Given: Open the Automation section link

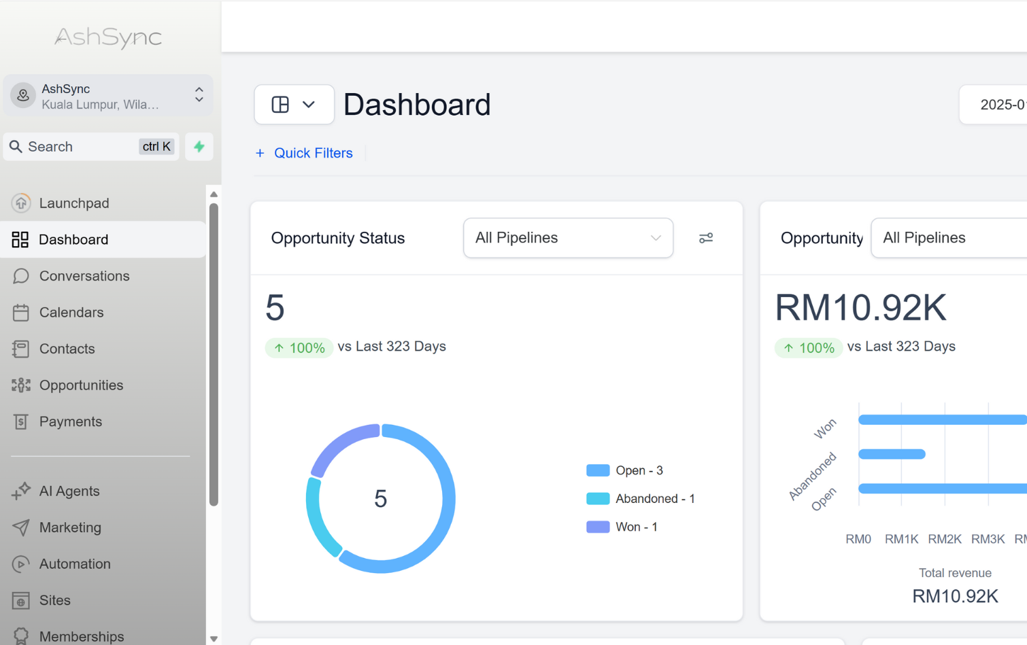Looking at the screenshot, I should (x=75, y=564).
